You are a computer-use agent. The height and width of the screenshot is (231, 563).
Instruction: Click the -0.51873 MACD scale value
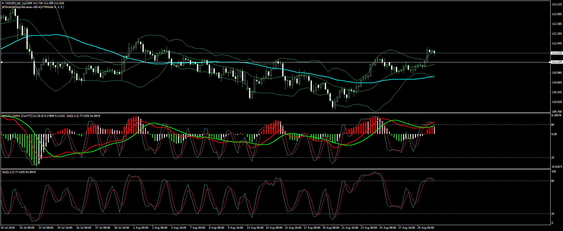(x=557, y=167)
